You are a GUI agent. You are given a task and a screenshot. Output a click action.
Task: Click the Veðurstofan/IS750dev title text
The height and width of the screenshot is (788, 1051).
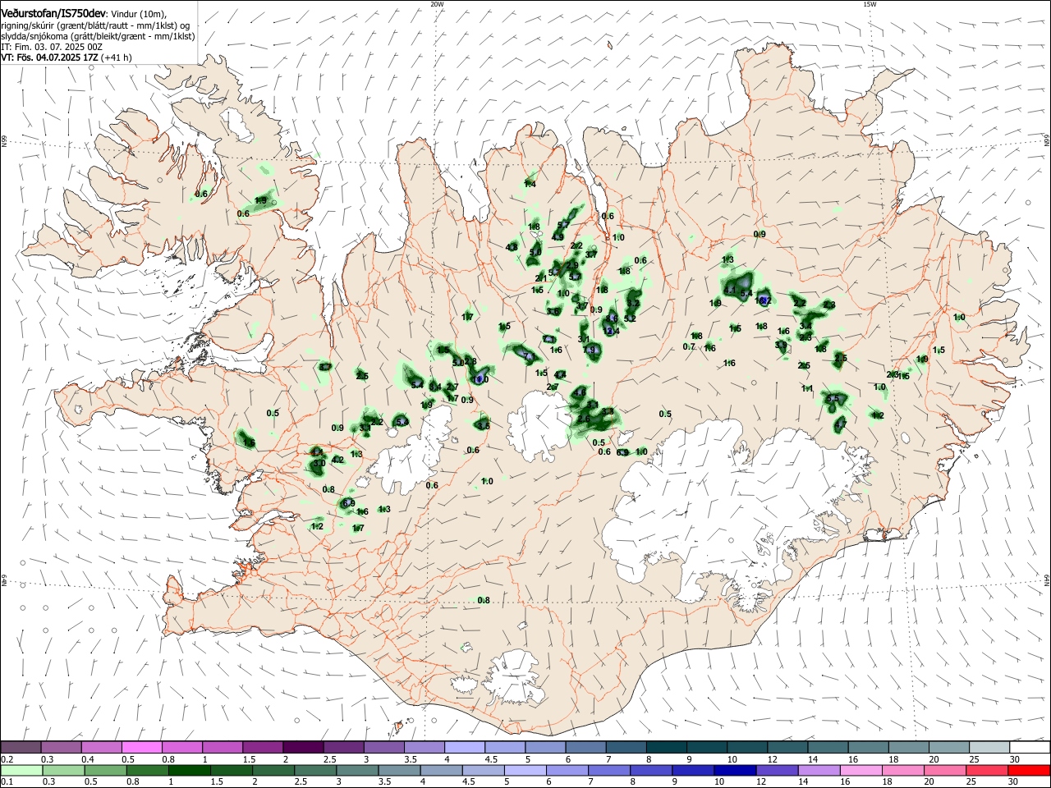click(x=53, y=14)
